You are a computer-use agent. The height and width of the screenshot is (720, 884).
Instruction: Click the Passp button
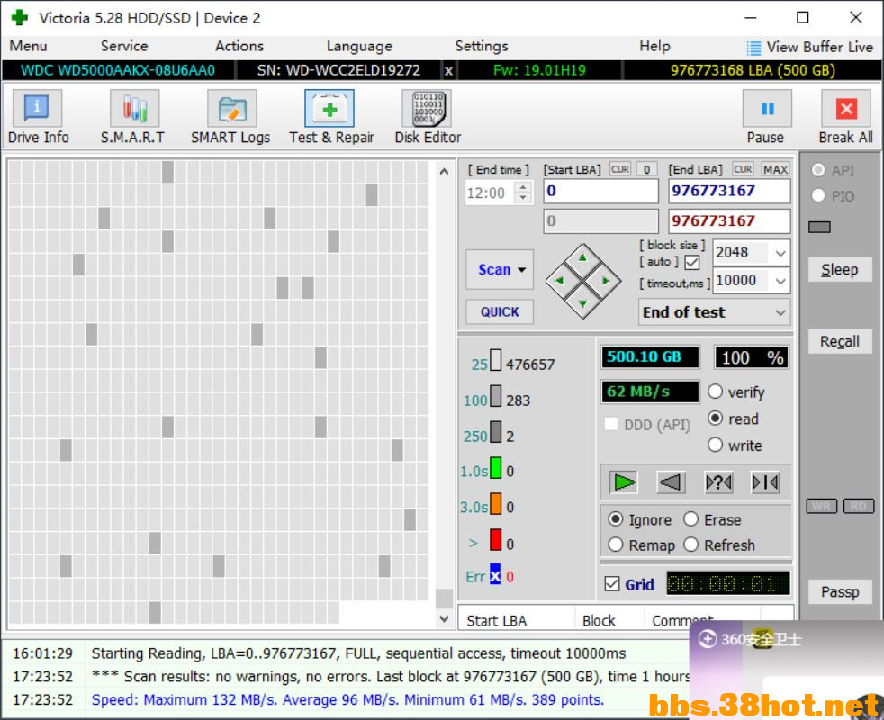[x=840, y=591]
